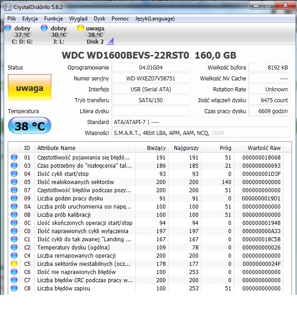Click the blue dot of attribute C0
Screen dimensions: 297x314
pos(14,231)
